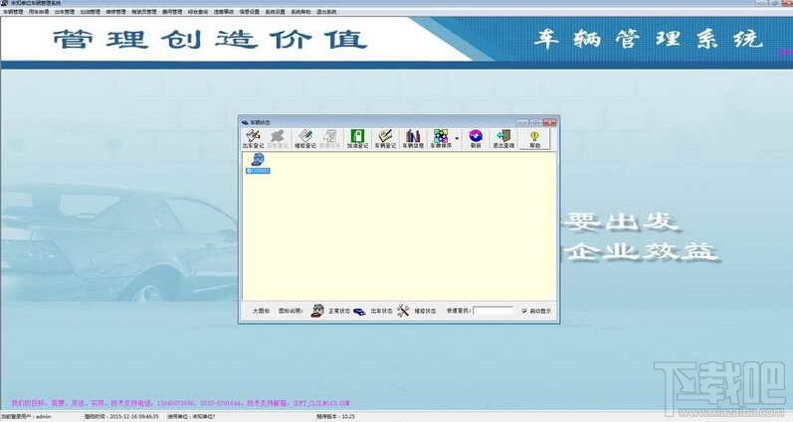The image size is (793, 422).
Task: Switch to 大图标 large icon view
Action: (261, 311)
